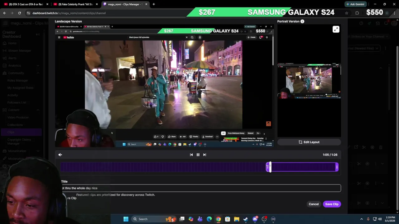The height and width of the screenshot is (224, 399).
Task: Click the landscape version video preview
Action: (164, 86)
